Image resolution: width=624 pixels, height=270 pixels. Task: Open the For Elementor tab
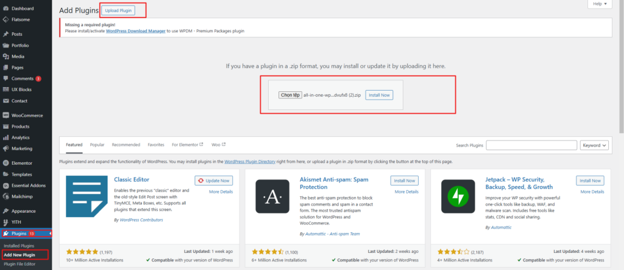click(x=188, y=145)
